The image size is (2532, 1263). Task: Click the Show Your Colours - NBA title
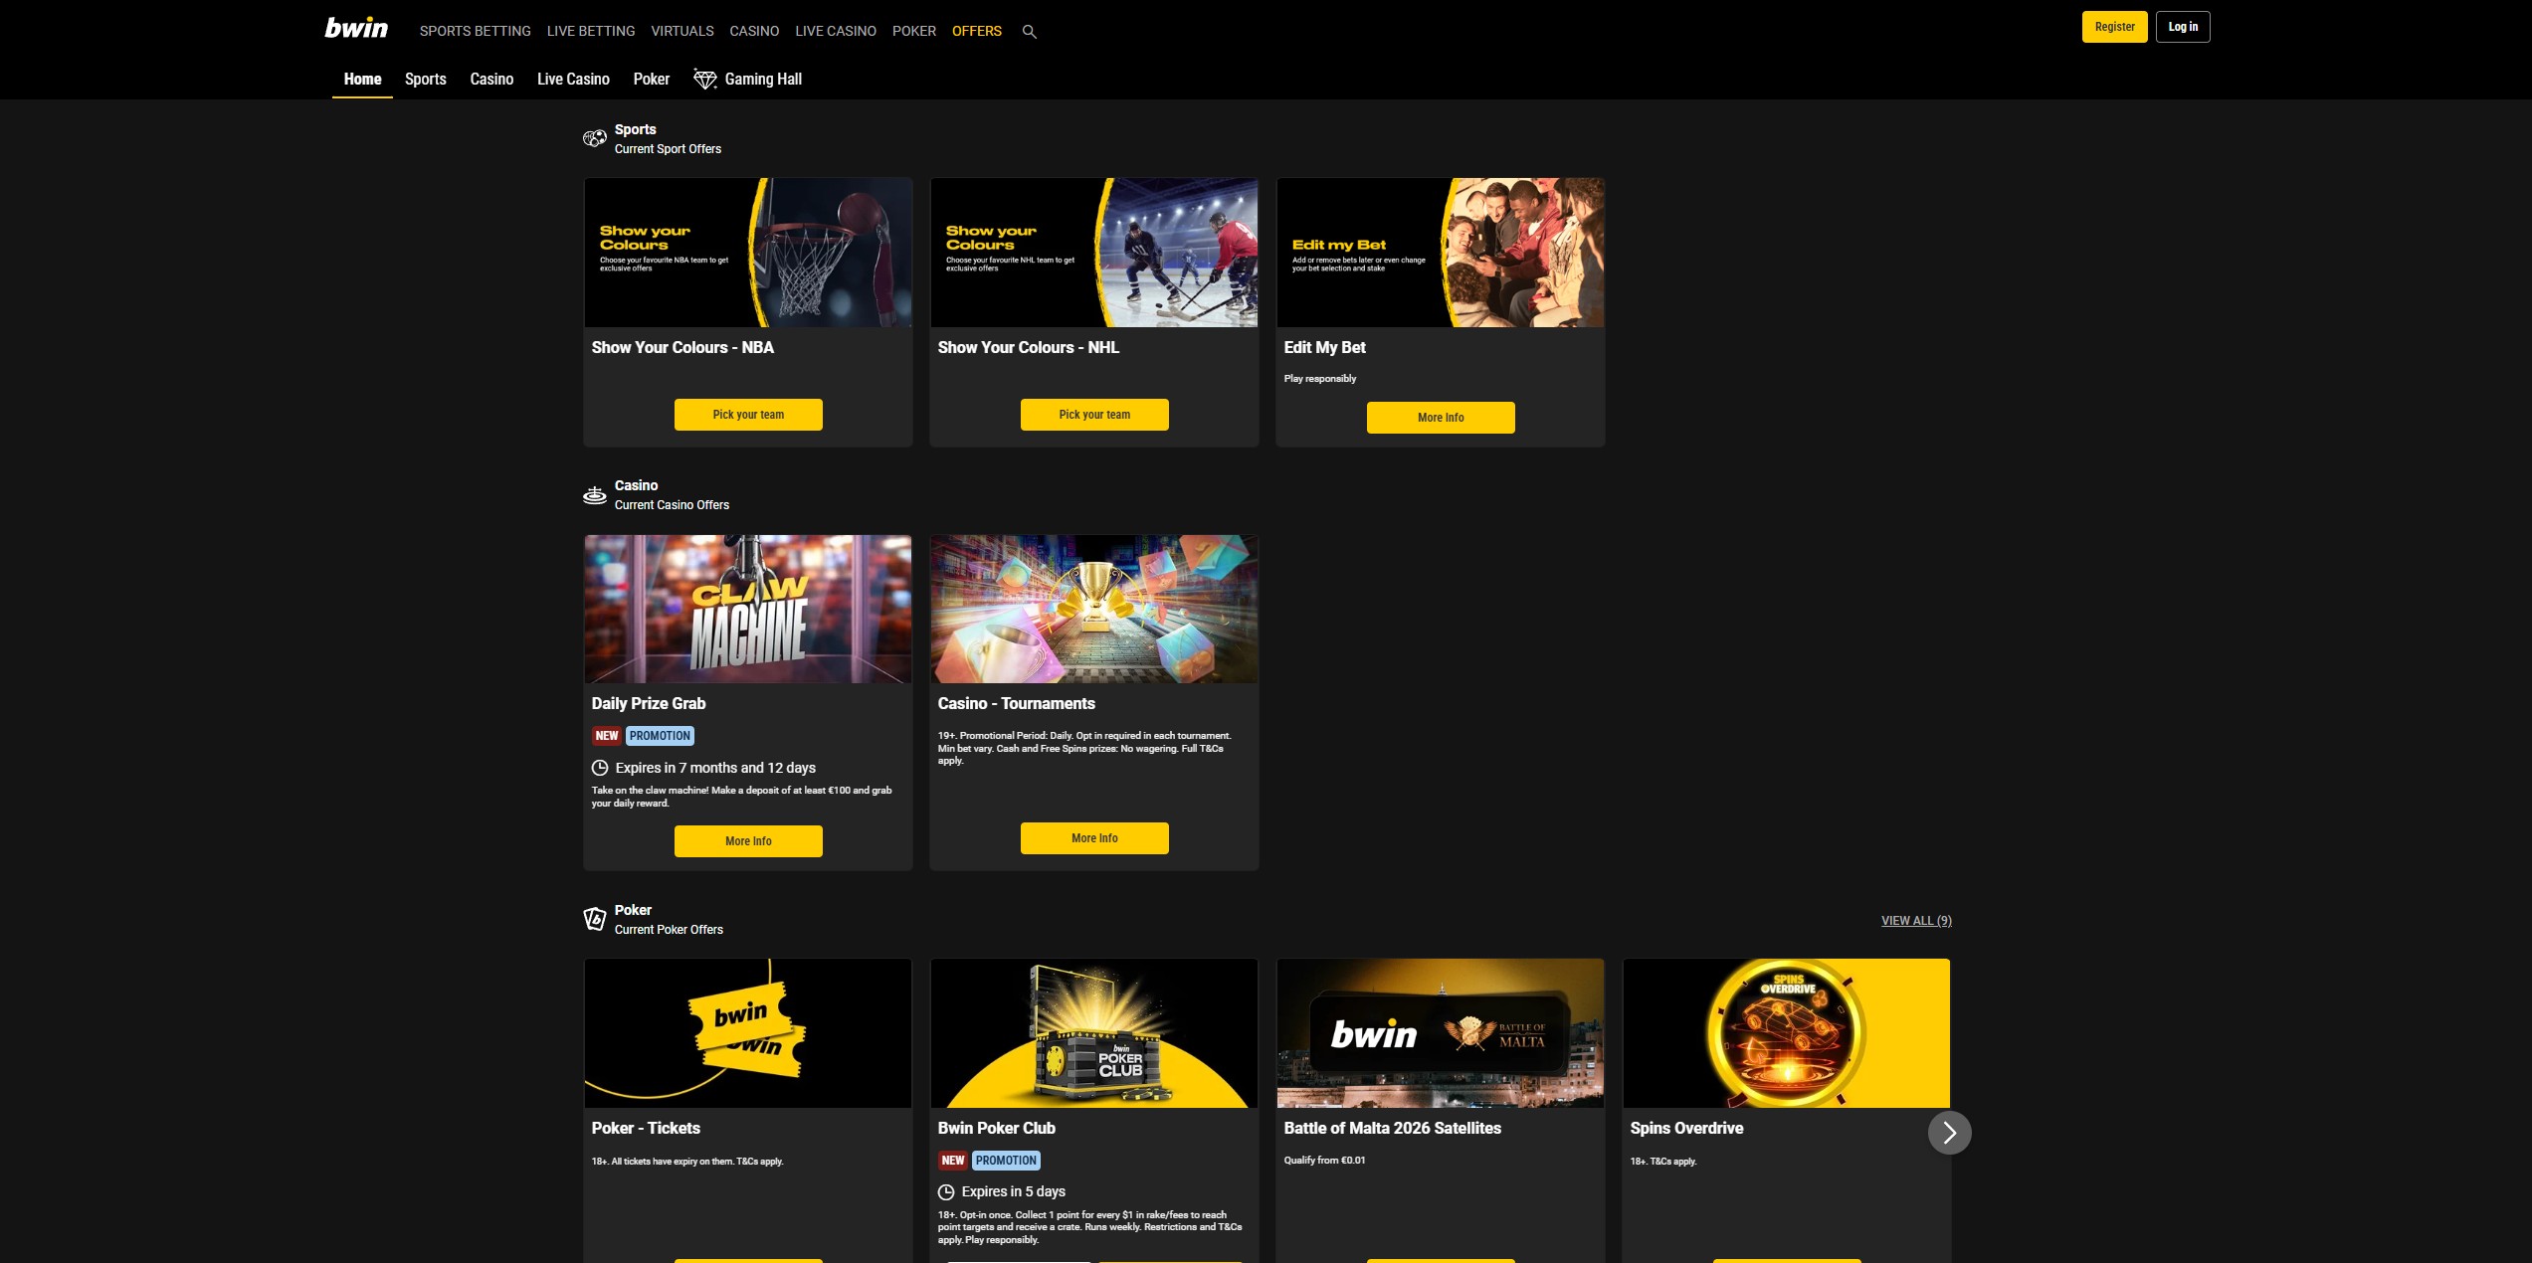(x=682, y=347)
